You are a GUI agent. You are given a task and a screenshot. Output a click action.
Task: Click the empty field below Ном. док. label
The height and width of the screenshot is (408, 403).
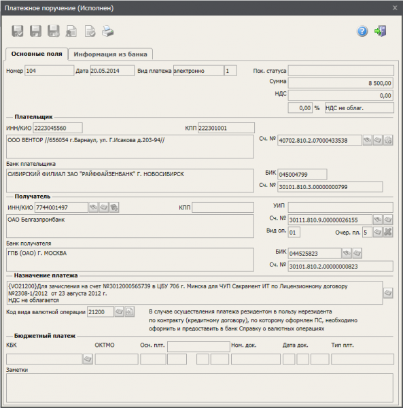pyautogui.click(x=256, y=359)
